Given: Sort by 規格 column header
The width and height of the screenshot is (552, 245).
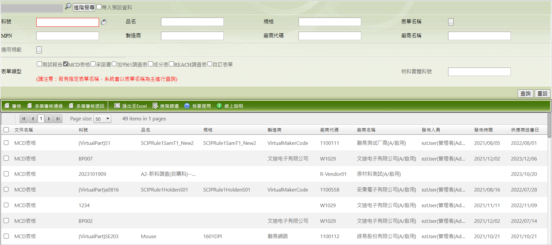Looking at the screenshot, I should 208,130.
